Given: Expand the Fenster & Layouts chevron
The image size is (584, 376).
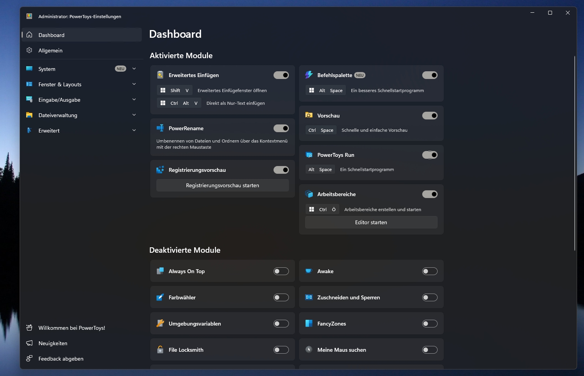Looking at the screenshot, I should (134, 84).
